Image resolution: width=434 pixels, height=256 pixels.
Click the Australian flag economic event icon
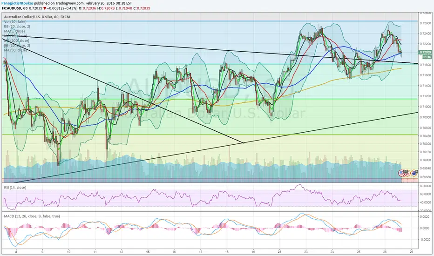pyautogui.click(x=414, y=173)
